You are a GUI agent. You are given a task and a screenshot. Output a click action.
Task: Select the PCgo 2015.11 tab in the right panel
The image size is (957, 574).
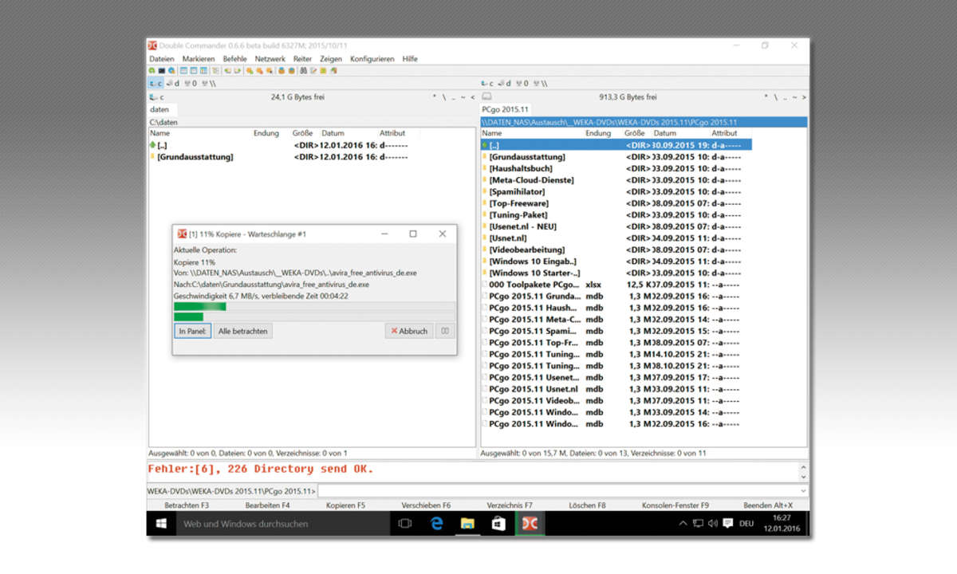coord(504,109)
